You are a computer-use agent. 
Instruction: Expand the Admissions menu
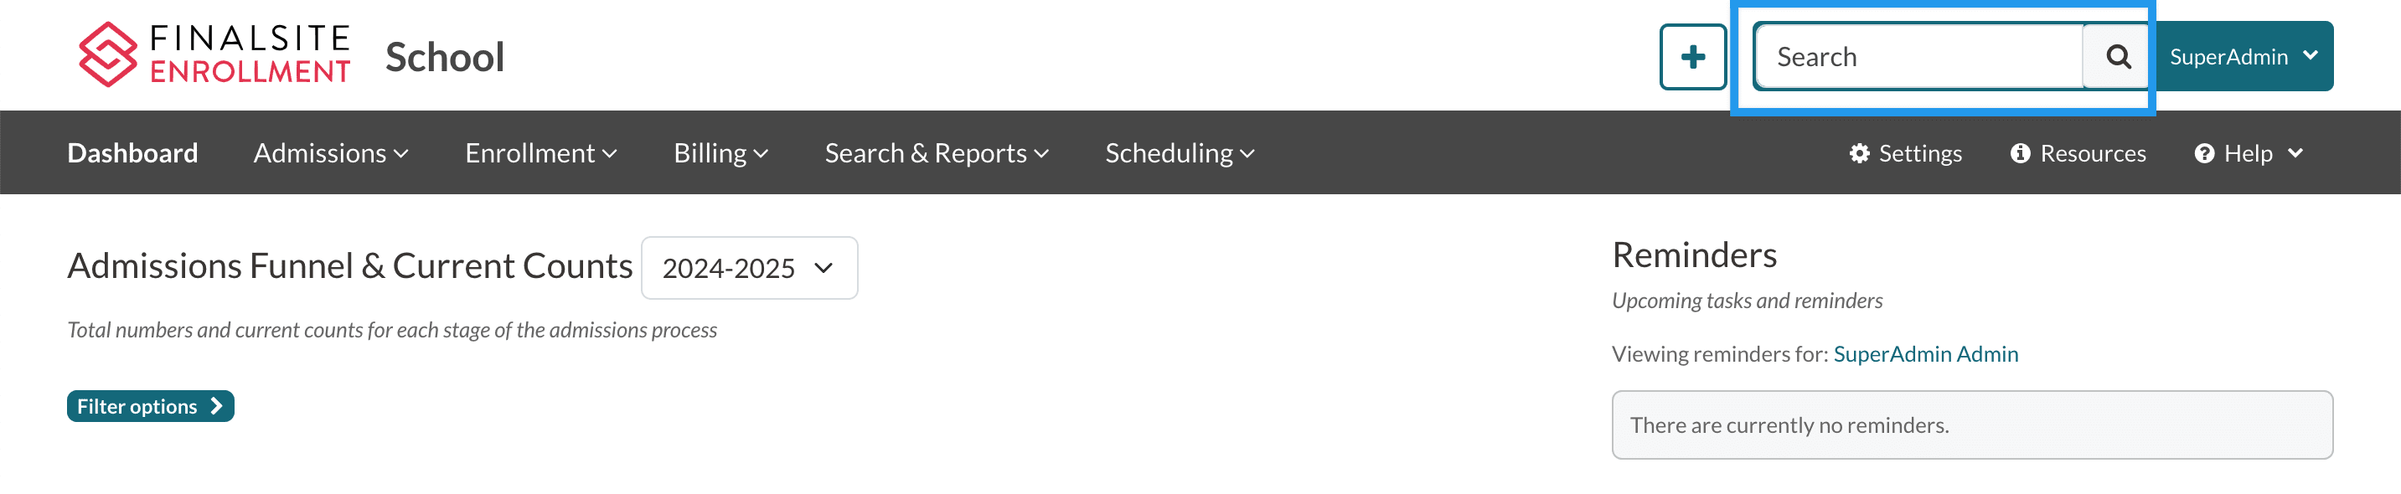click(331, 153)
